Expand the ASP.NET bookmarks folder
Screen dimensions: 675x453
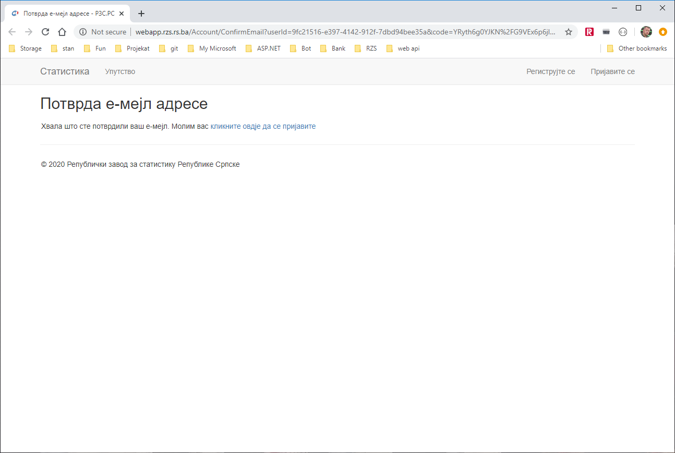(263, 48)
